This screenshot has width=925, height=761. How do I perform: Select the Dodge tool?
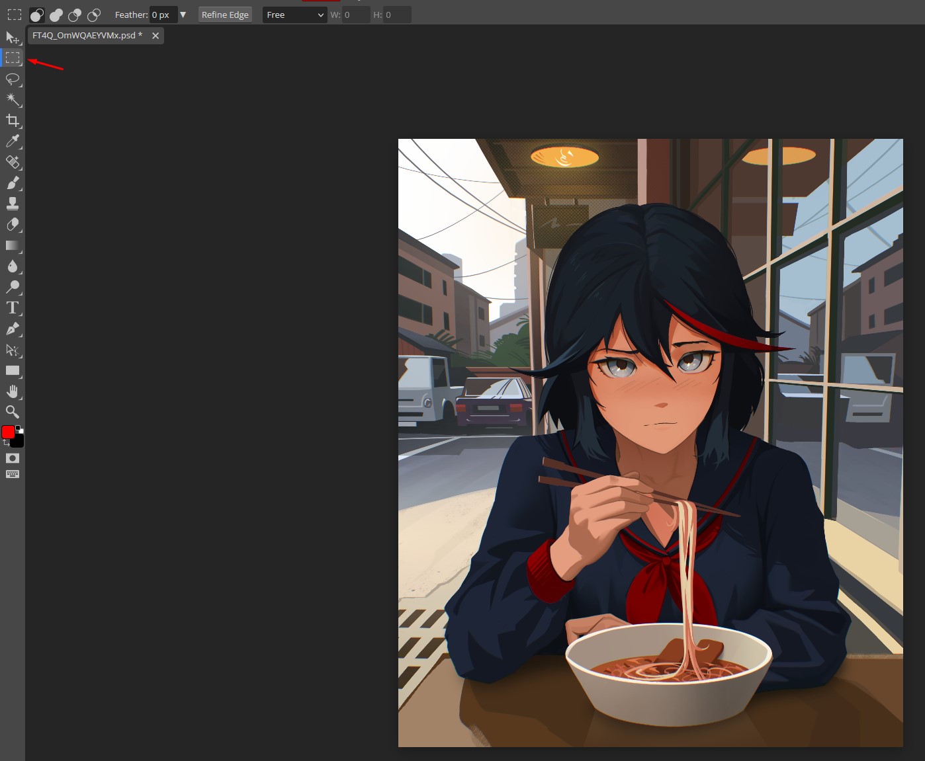tap(13, 287)
